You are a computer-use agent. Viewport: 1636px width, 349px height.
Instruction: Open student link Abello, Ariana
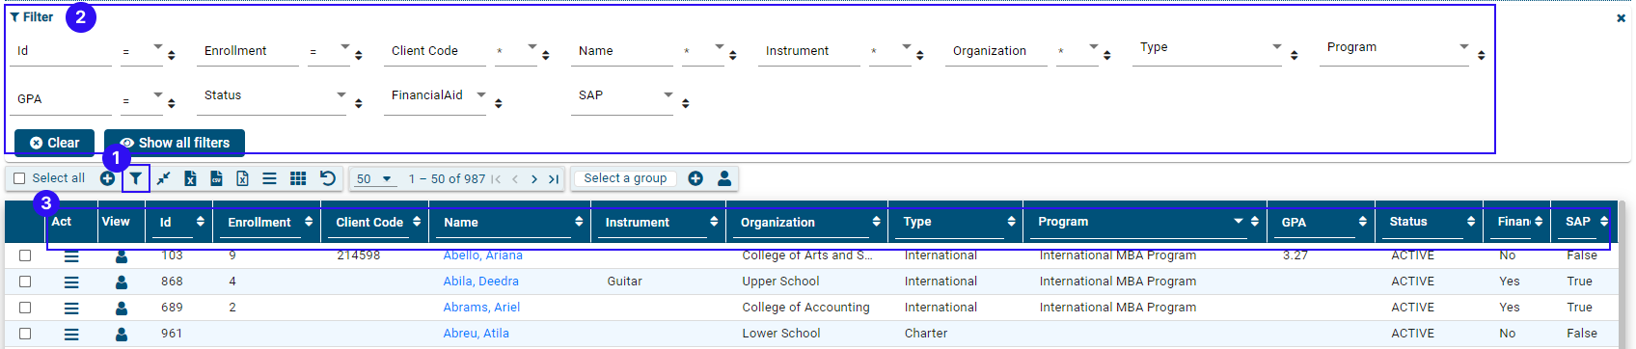tap(482, 255)
